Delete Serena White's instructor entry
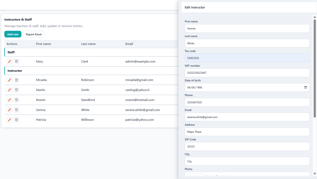The height and width of the screenshot is (179, 317). coord(16,110)
